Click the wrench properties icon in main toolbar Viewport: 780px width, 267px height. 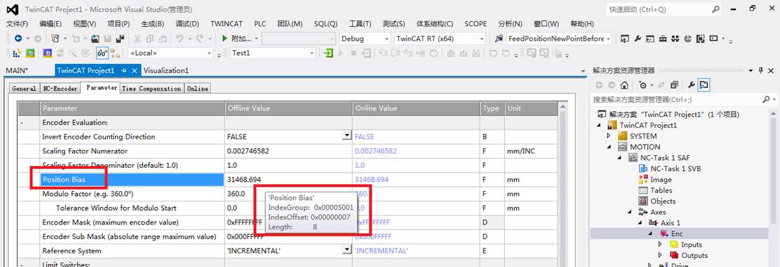(x=637, y=38)
